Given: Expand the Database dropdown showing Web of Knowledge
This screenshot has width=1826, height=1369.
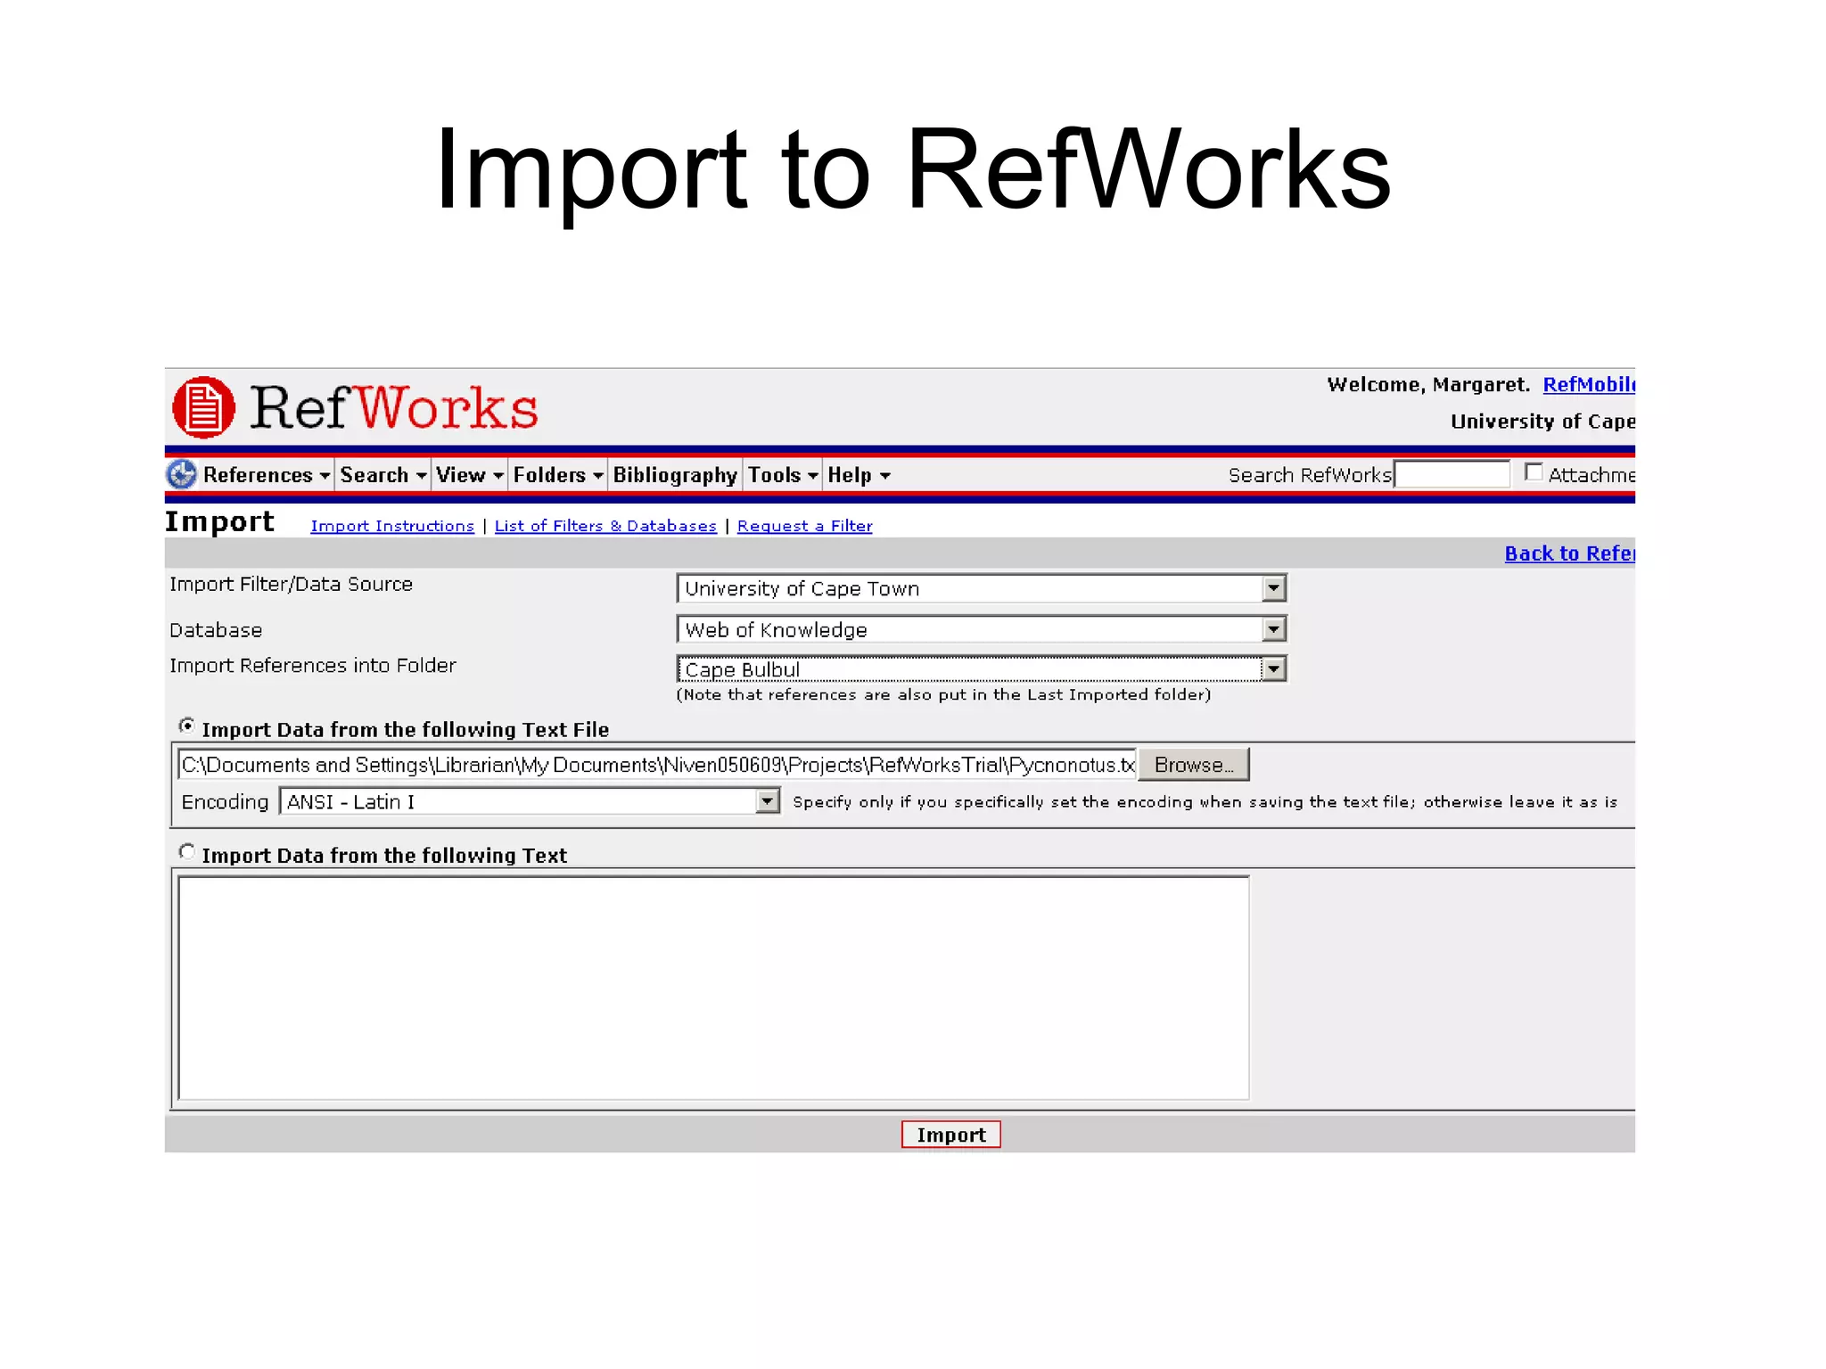Looking at the screenshot, I should (x=1273, y=629).
